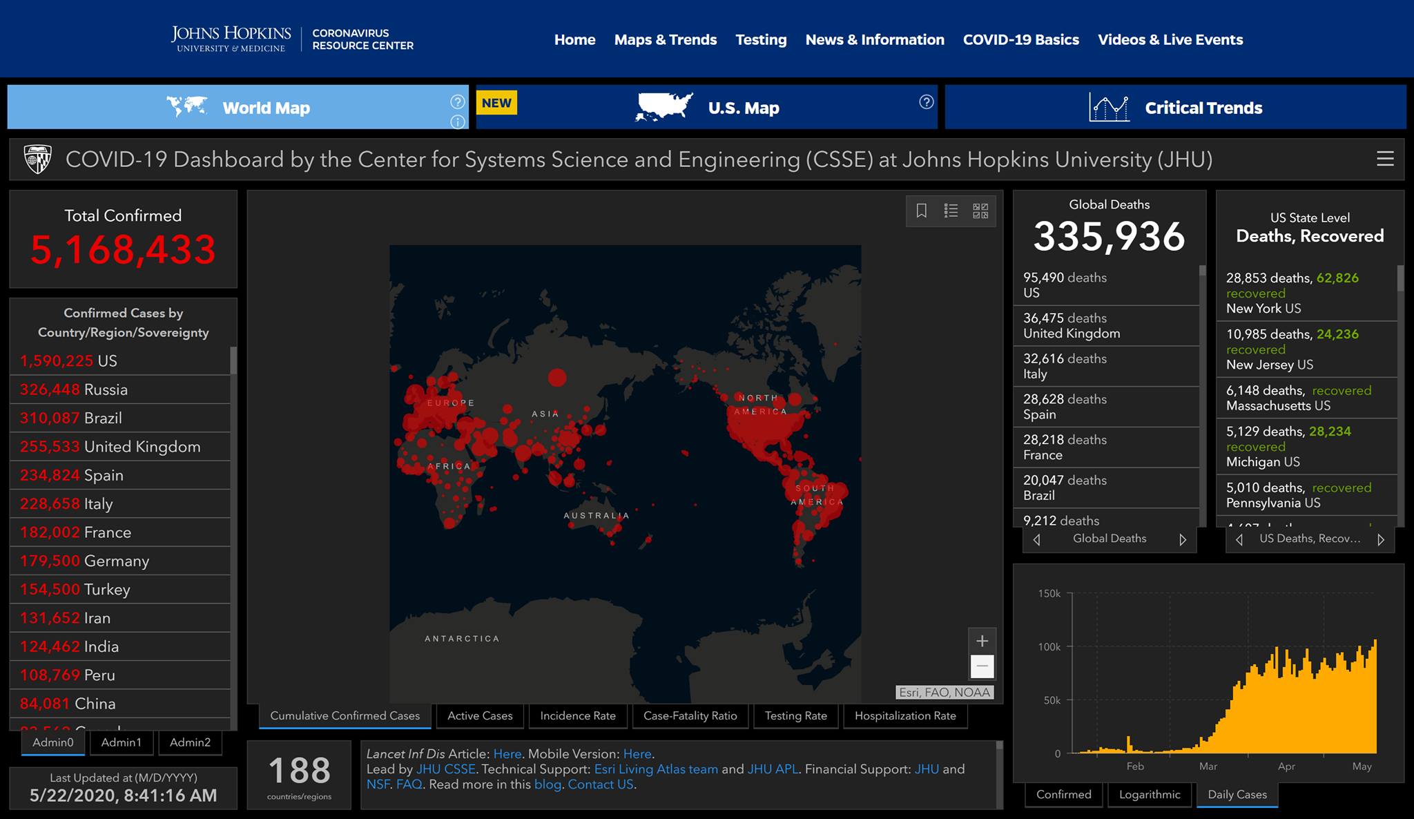Select the Admin2 list tab
This screenshot has width=1414, height=819.
pyautogui.click(x=190, y=742)
